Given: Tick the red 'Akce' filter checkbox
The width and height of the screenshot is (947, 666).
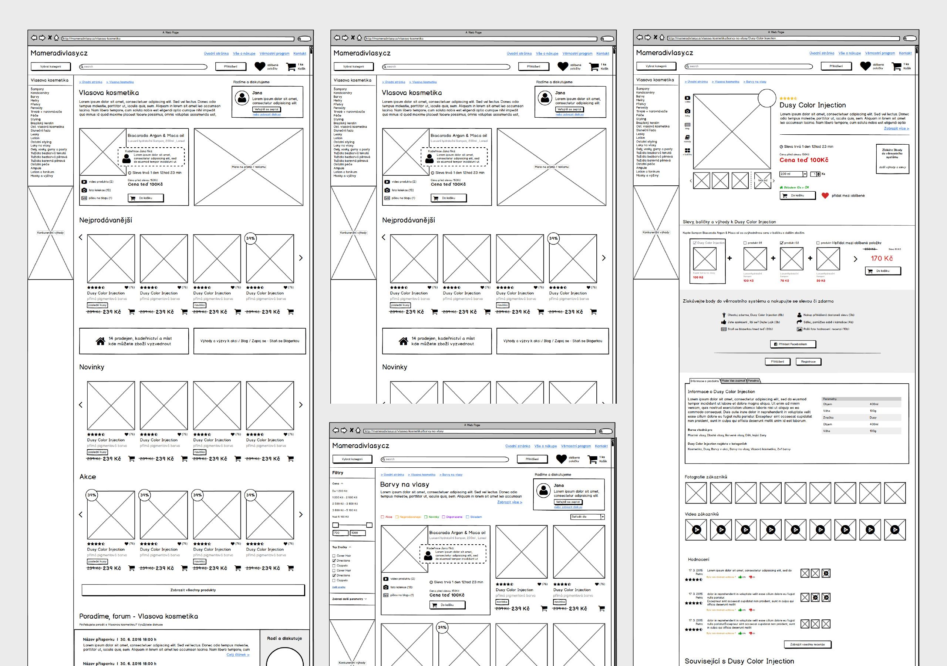Looking at the screenshot, I should click(382, 517).
